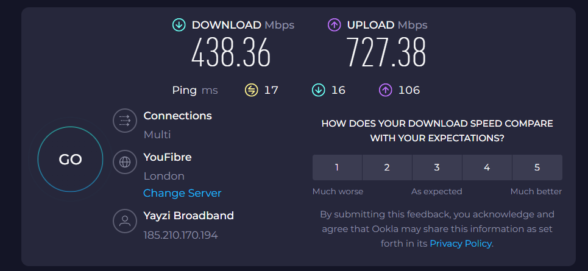The height and width of the screenshot is (271, 588).
Task: Click the 727.38 upload speed result
Action: [386, 53]
